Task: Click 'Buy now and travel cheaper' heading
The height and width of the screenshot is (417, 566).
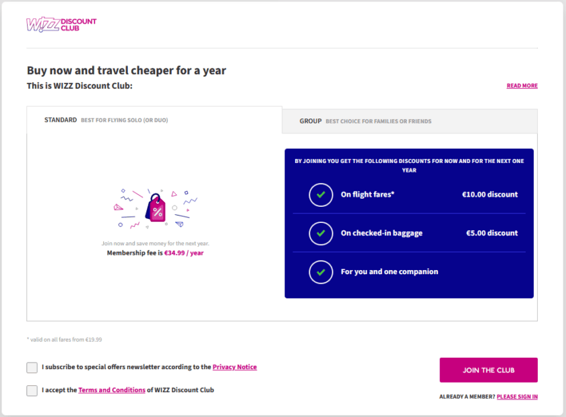Action: [126, 71]
